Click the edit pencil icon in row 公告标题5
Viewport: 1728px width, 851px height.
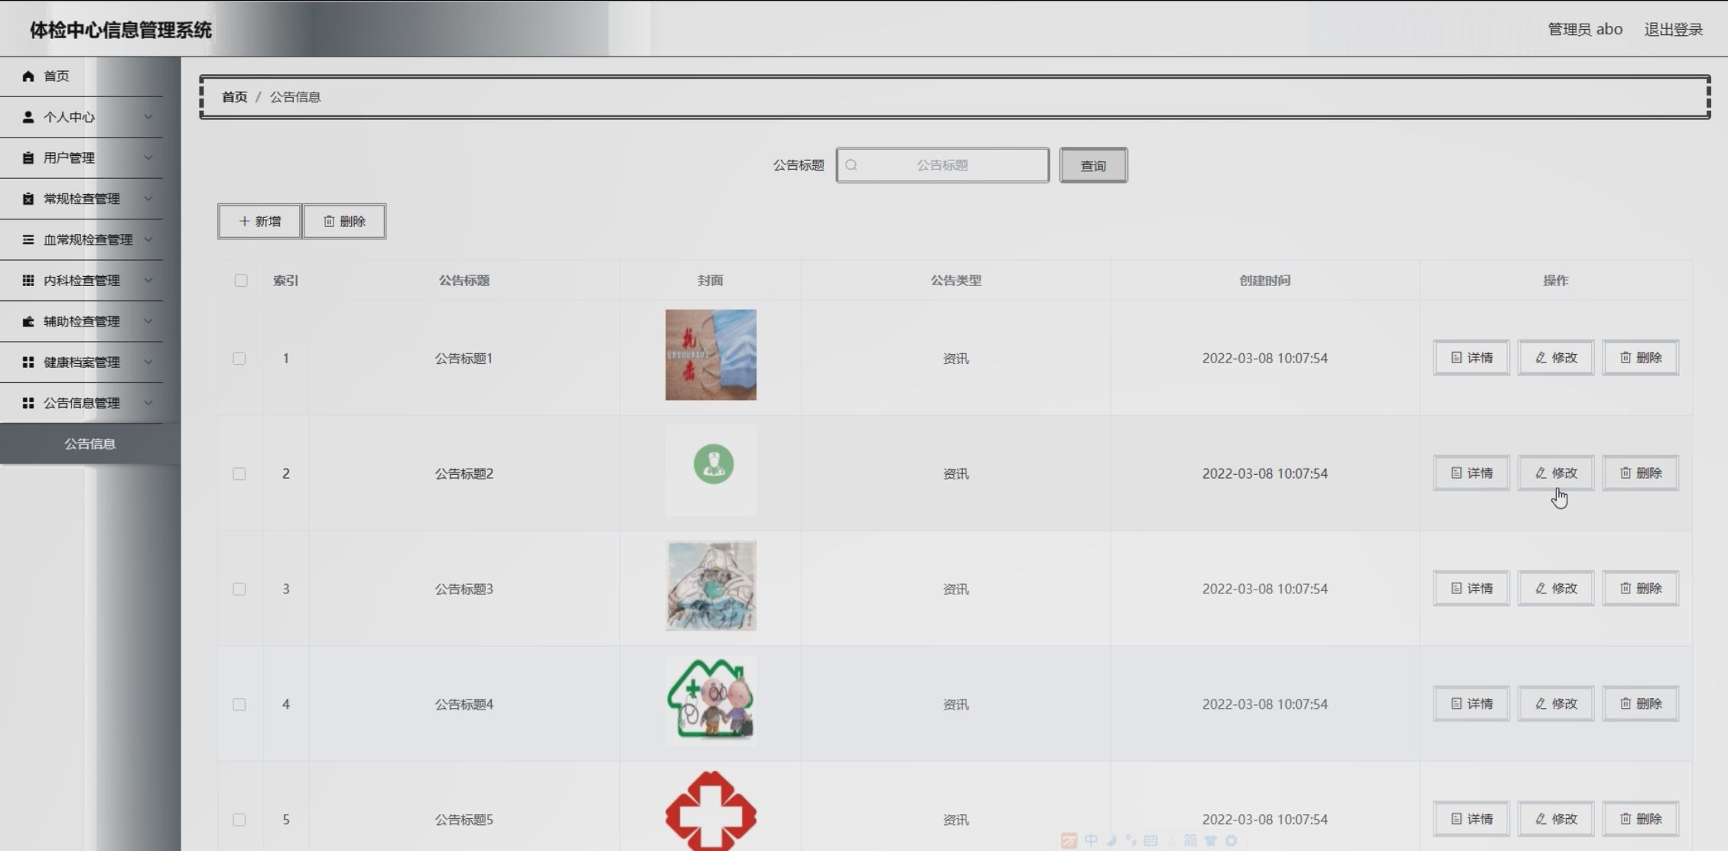1541,819
